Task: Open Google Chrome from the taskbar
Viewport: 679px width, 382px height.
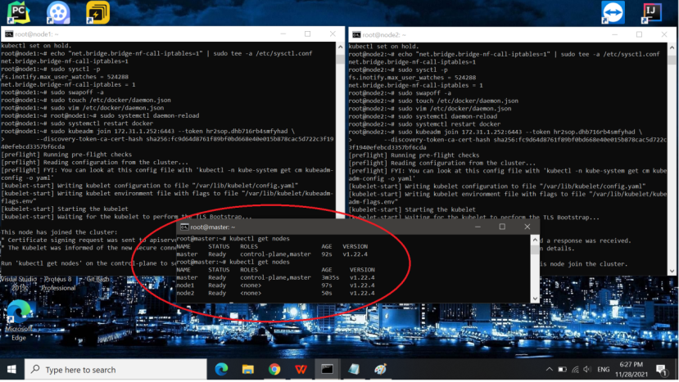Action: point(274,369)
